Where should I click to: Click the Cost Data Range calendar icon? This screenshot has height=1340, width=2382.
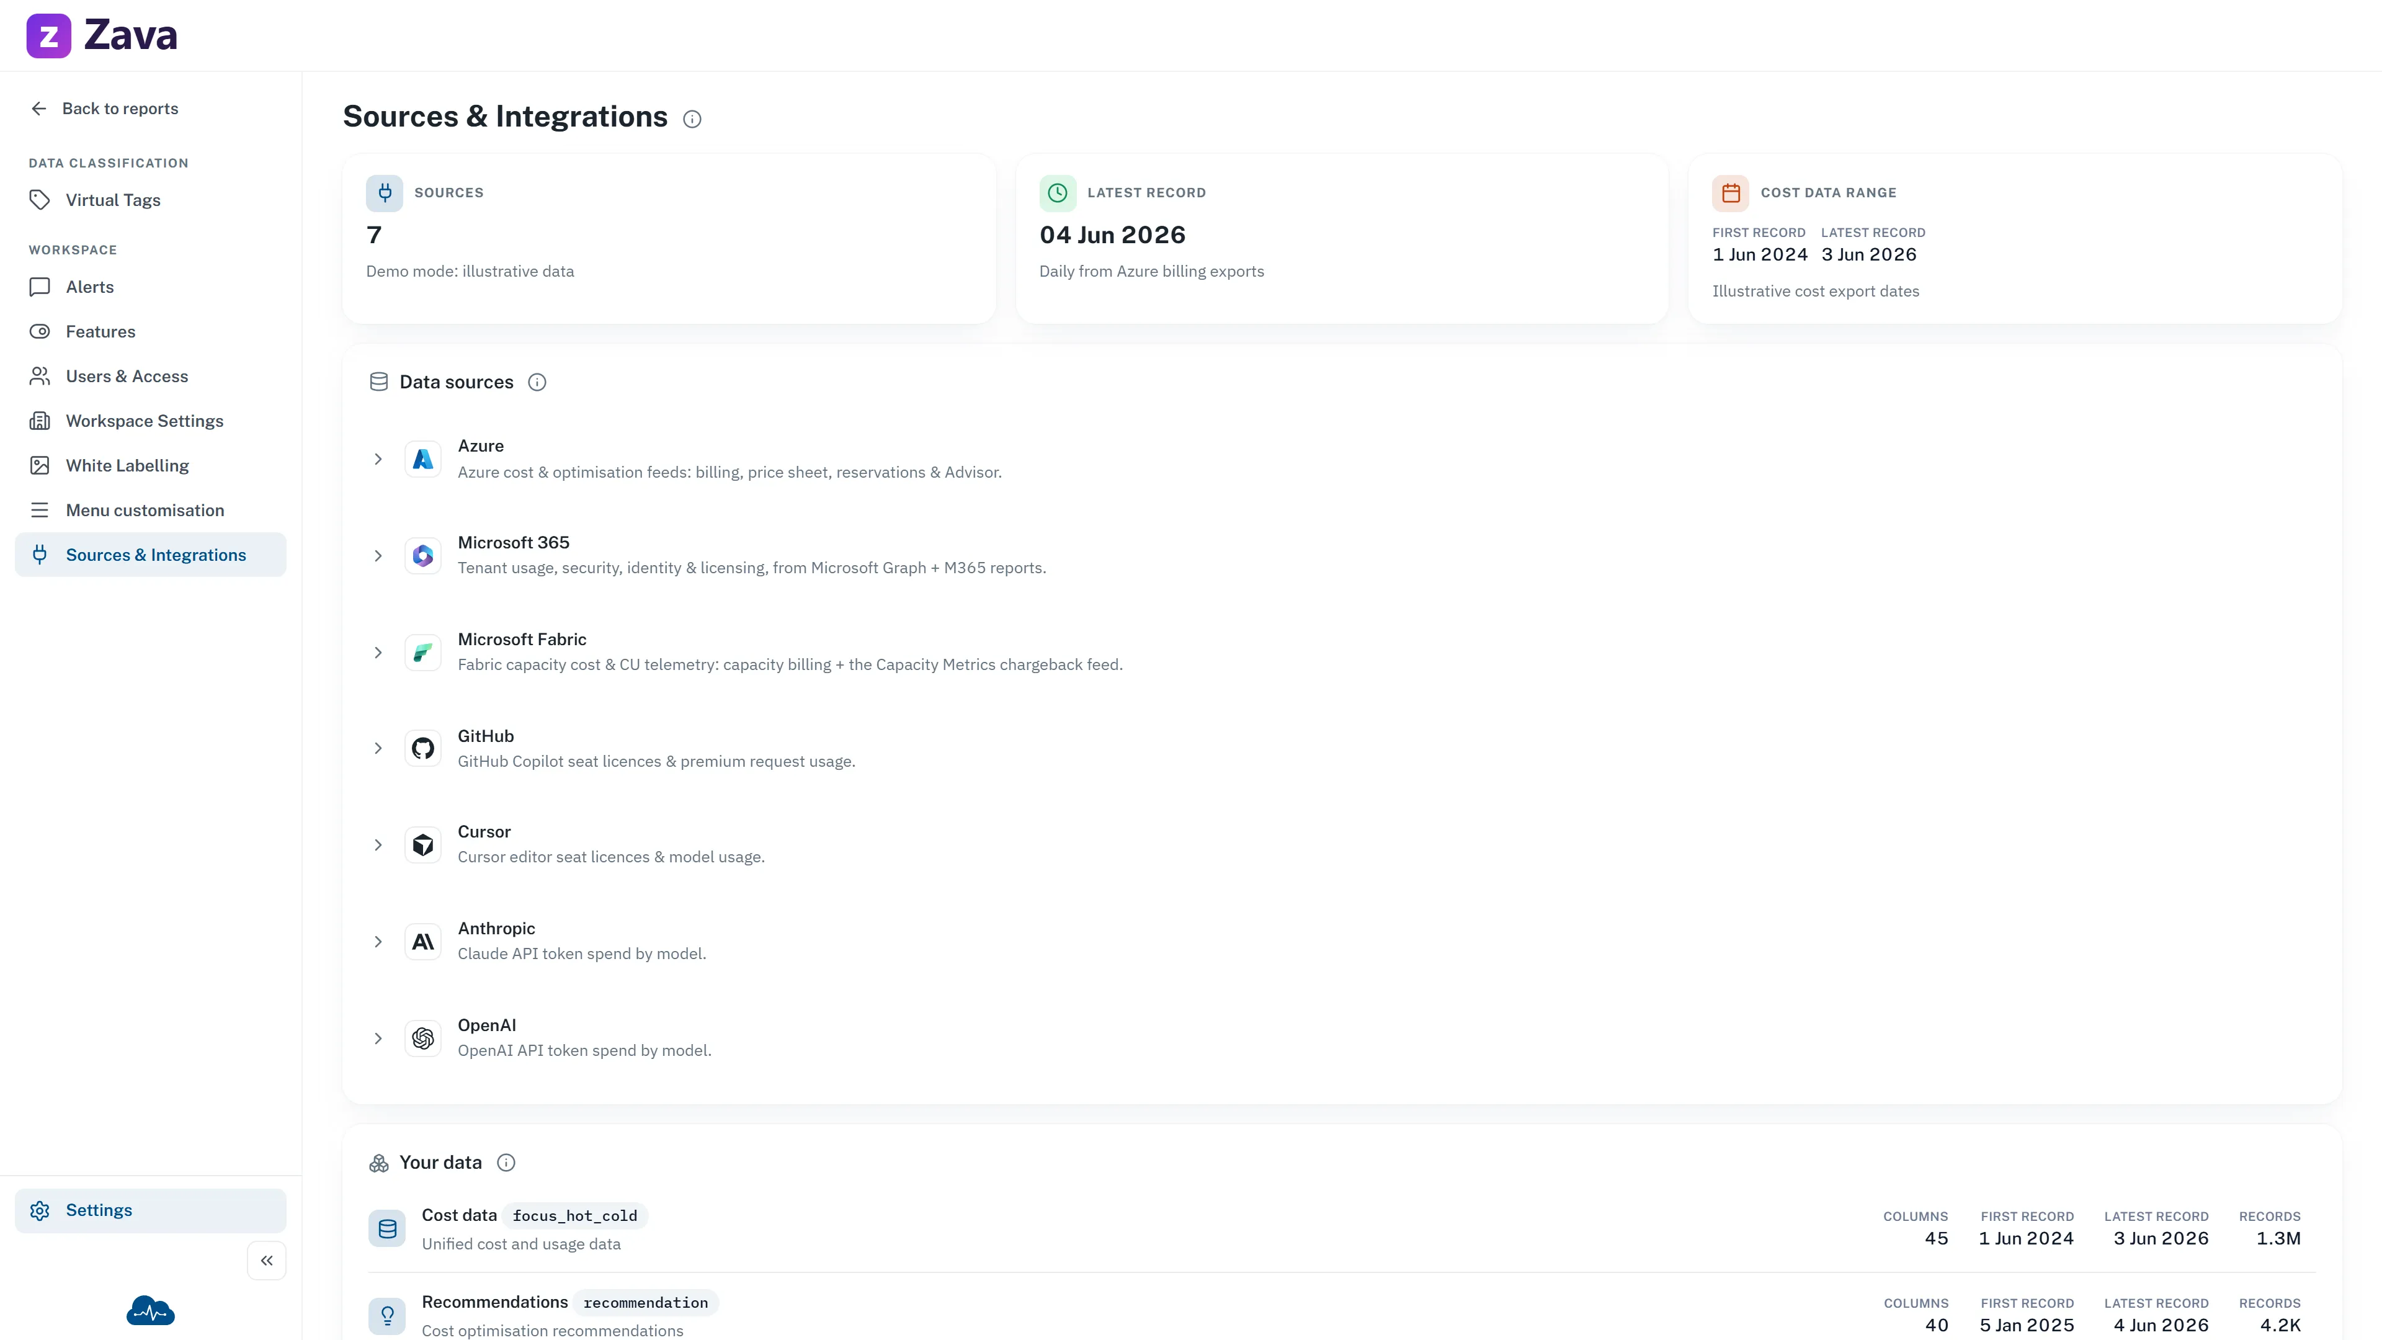tap(1731, 194)
